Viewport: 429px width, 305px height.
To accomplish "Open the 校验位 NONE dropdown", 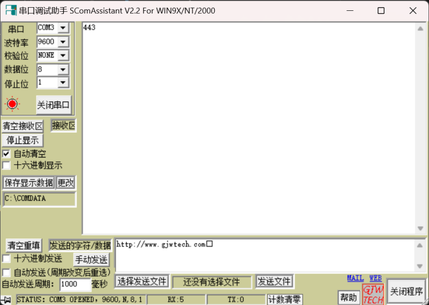I will coord(63,56).
